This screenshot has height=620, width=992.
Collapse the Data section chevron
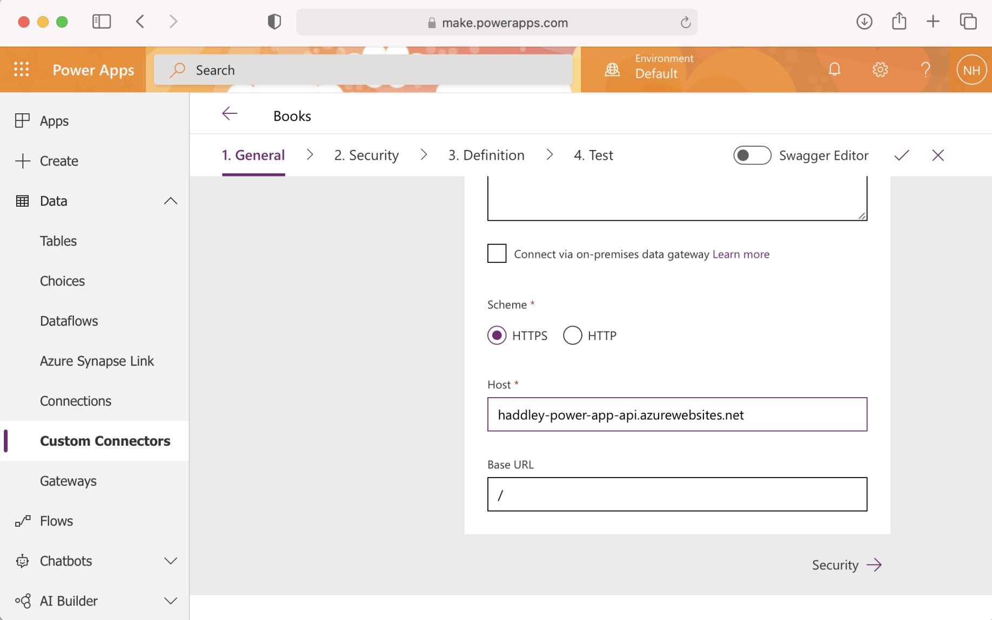pos(170,201)
